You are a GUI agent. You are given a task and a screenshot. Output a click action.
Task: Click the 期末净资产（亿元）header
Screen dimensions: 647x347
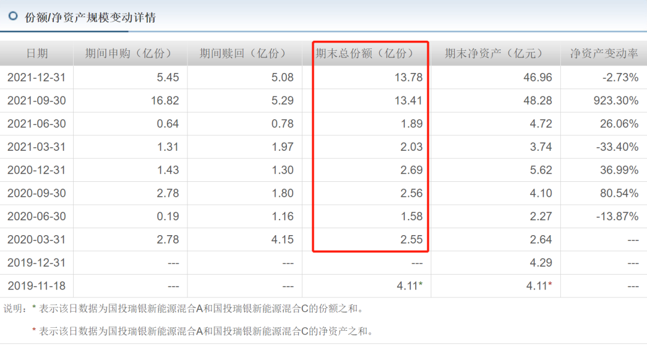pos(492,53)
